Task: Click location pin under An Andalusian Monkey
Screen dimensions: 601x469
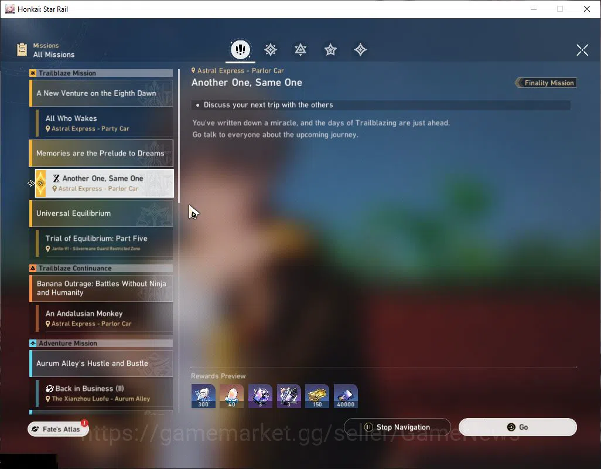Action: 48,324
